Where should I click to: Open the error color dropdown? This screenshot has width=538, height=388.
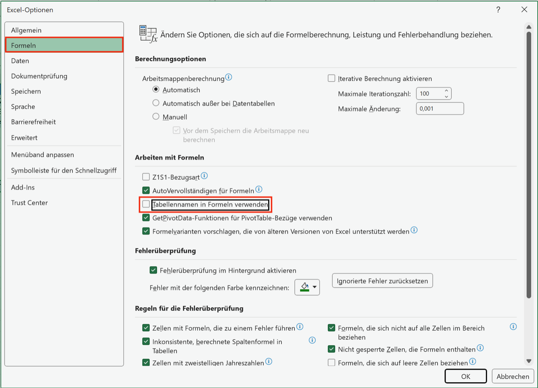(x=307, y=288)
